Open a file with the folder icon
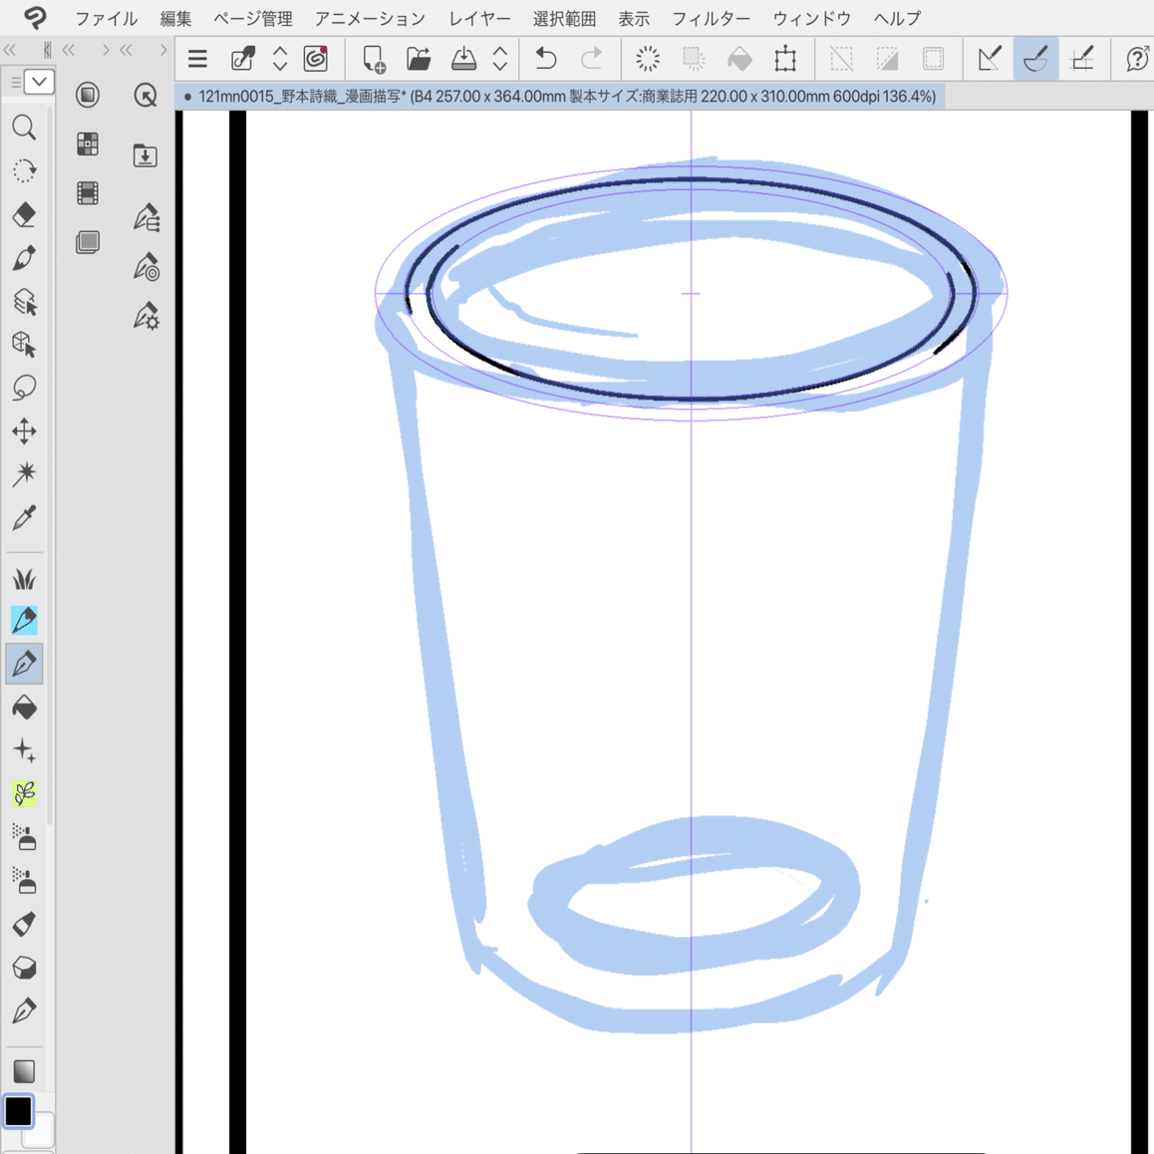The image size is (1154, 1154). pyautogui.click(x=419, y=58)
